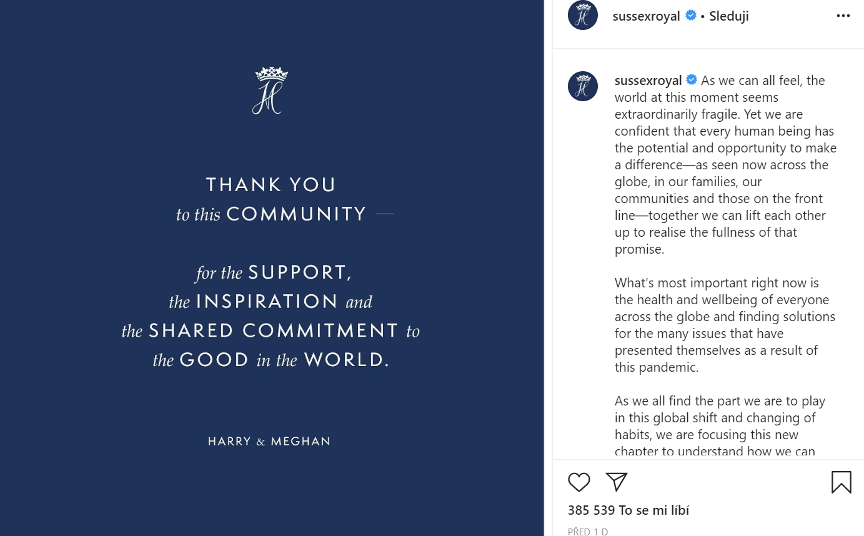Click the sussexroyal avatar in the header

(583, 16)
